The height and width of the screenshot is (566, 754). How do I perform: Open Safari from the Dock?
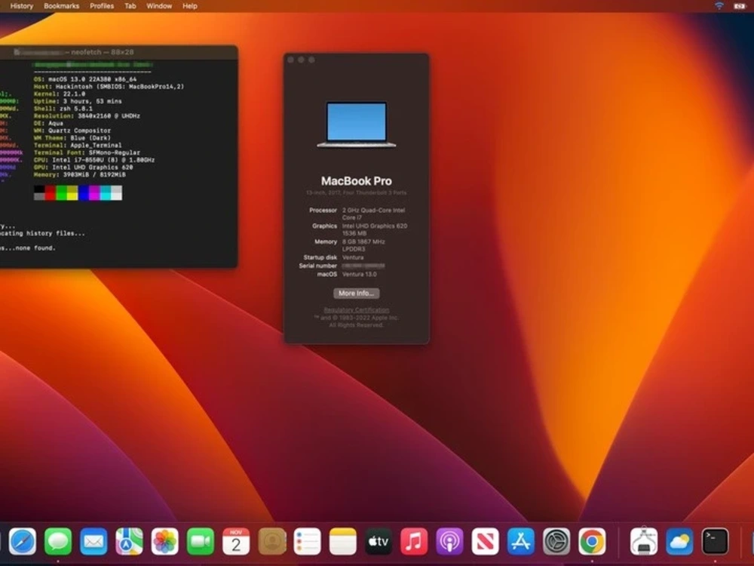(22, 541)
